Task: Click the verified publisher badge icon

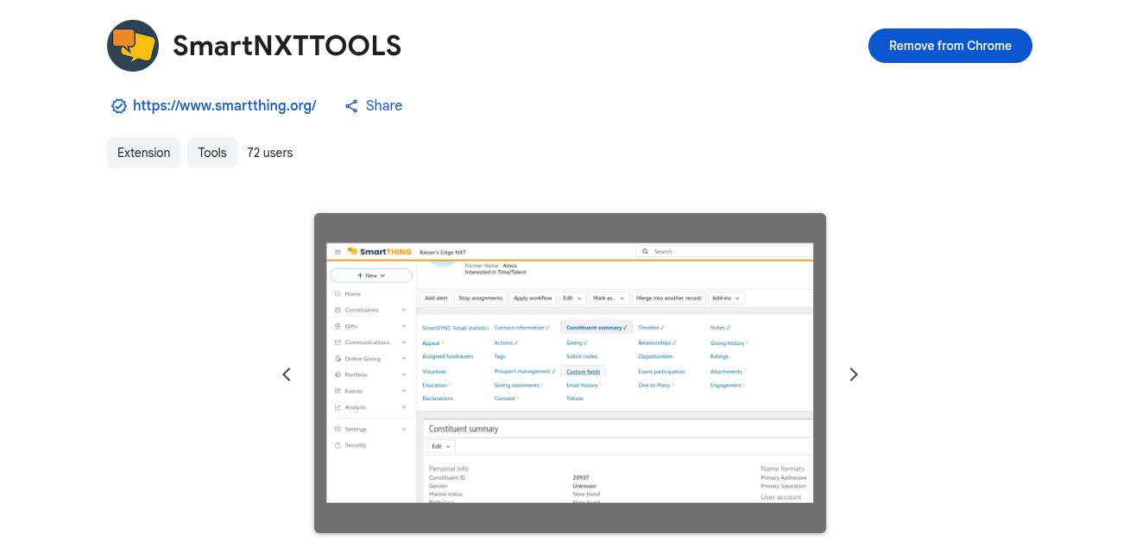Action: (119, 106)
